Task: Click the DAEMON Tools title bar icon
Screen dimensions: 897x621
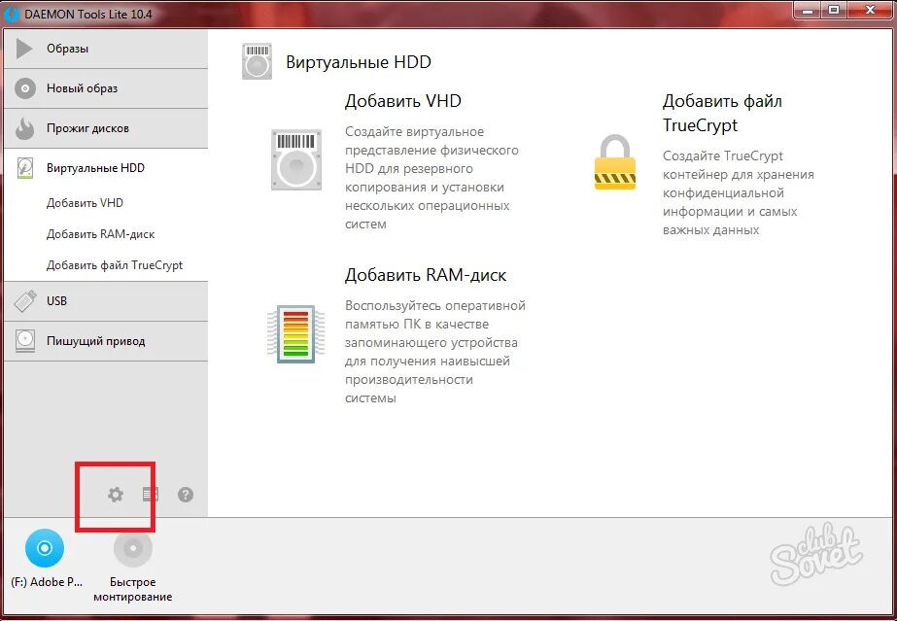Action: coord(12,13)
